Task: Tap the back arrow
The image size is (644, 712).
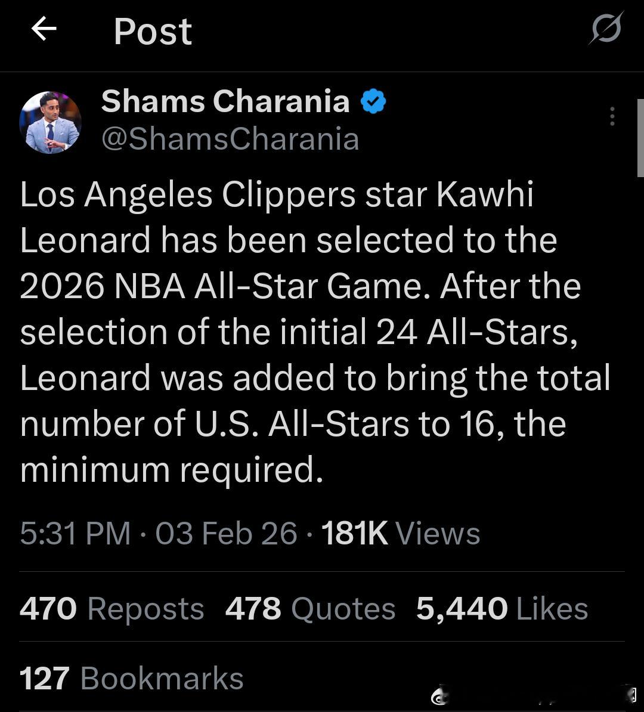Action: [x=44, y=29]
